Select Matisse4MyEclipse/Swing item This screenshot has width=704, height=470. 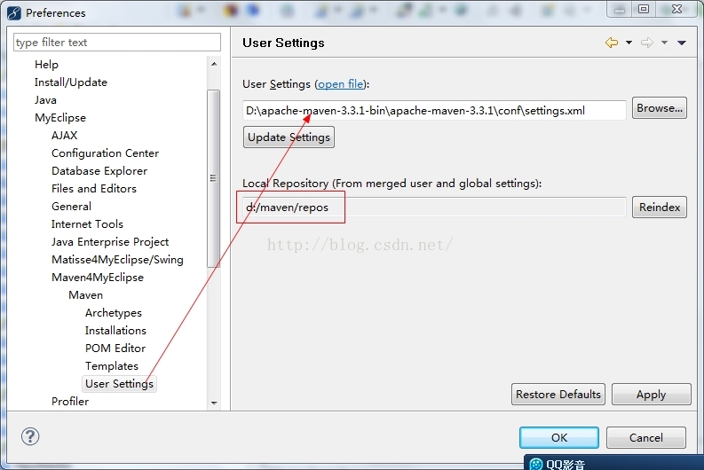[117, 260]
